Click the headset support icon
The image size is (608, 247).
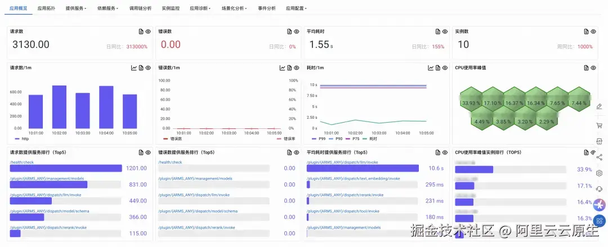599,189
